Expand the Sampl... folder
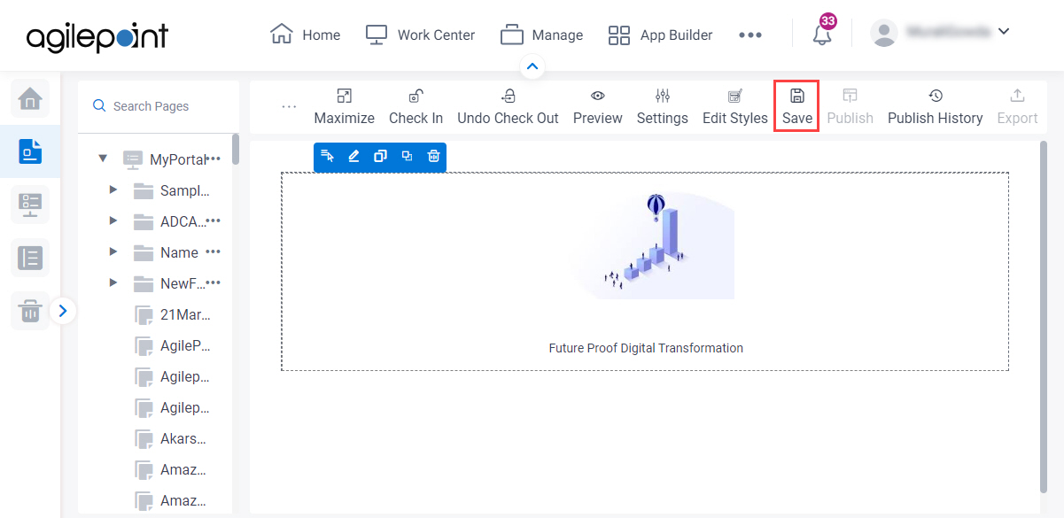1064x518 pixels. pyautogui.click(x=113, y=190)
